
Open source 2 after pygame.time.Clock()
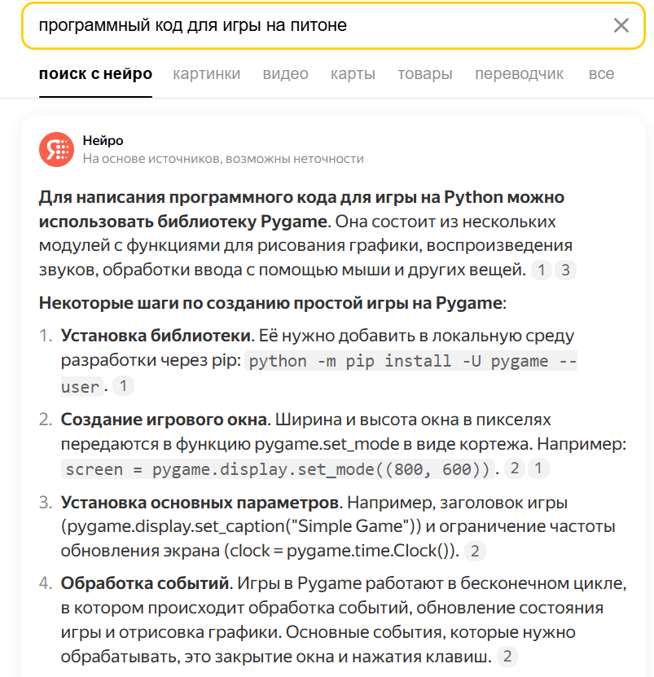[x=475, y=552]
